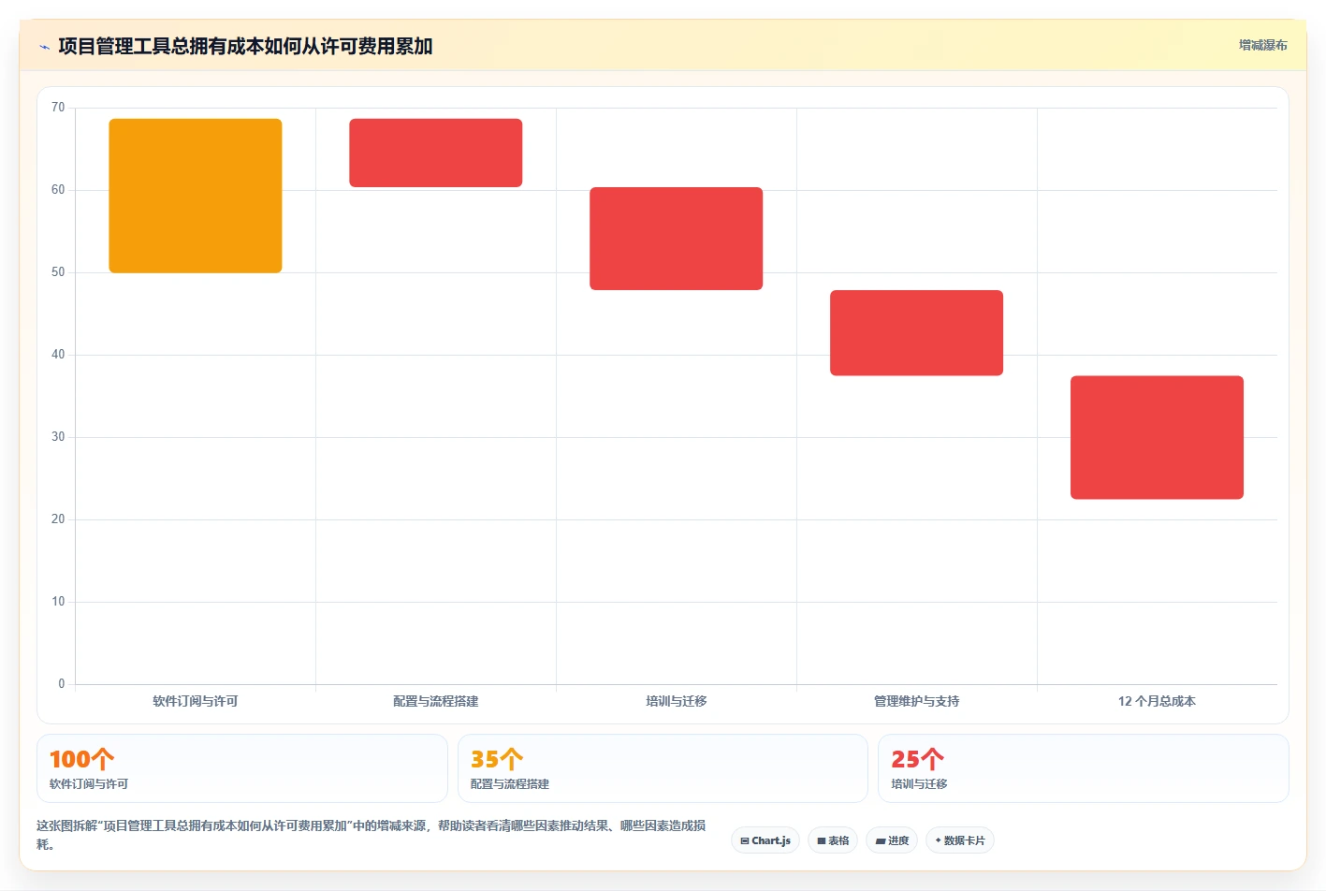The width and height of the screenshot is (1326, 891).
Task: Open the 35 配置与流程搭建 data card
Action: (x=663, y=768)
